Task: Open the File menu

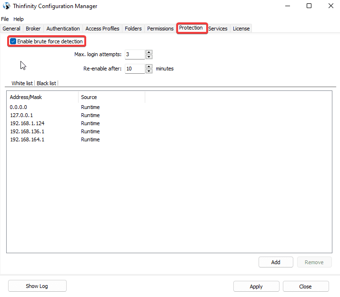Action: 5,19
